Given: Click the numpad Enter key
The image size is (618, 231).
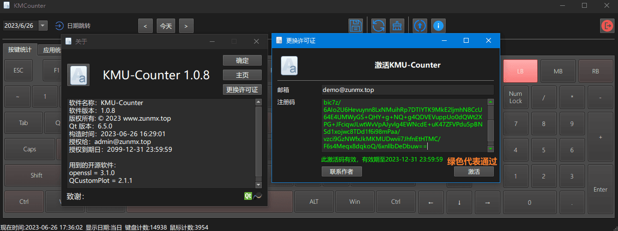Looking at the screenshot, I should (x=600, y=189).
